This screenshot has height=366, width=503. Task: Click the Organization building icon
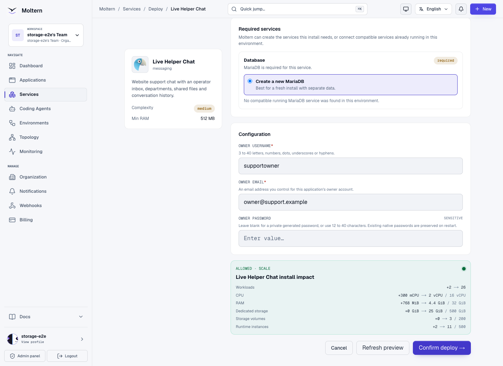[x=12, y=177]
